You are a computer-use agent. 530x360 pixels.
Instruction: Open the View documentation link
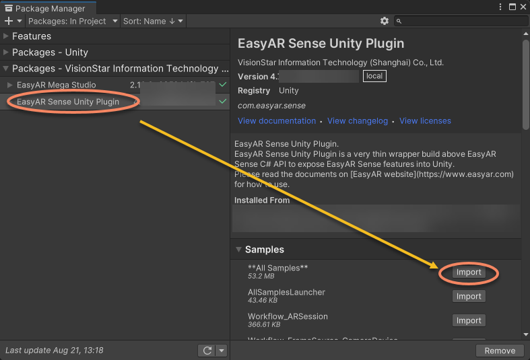click(x=277, y=121)
